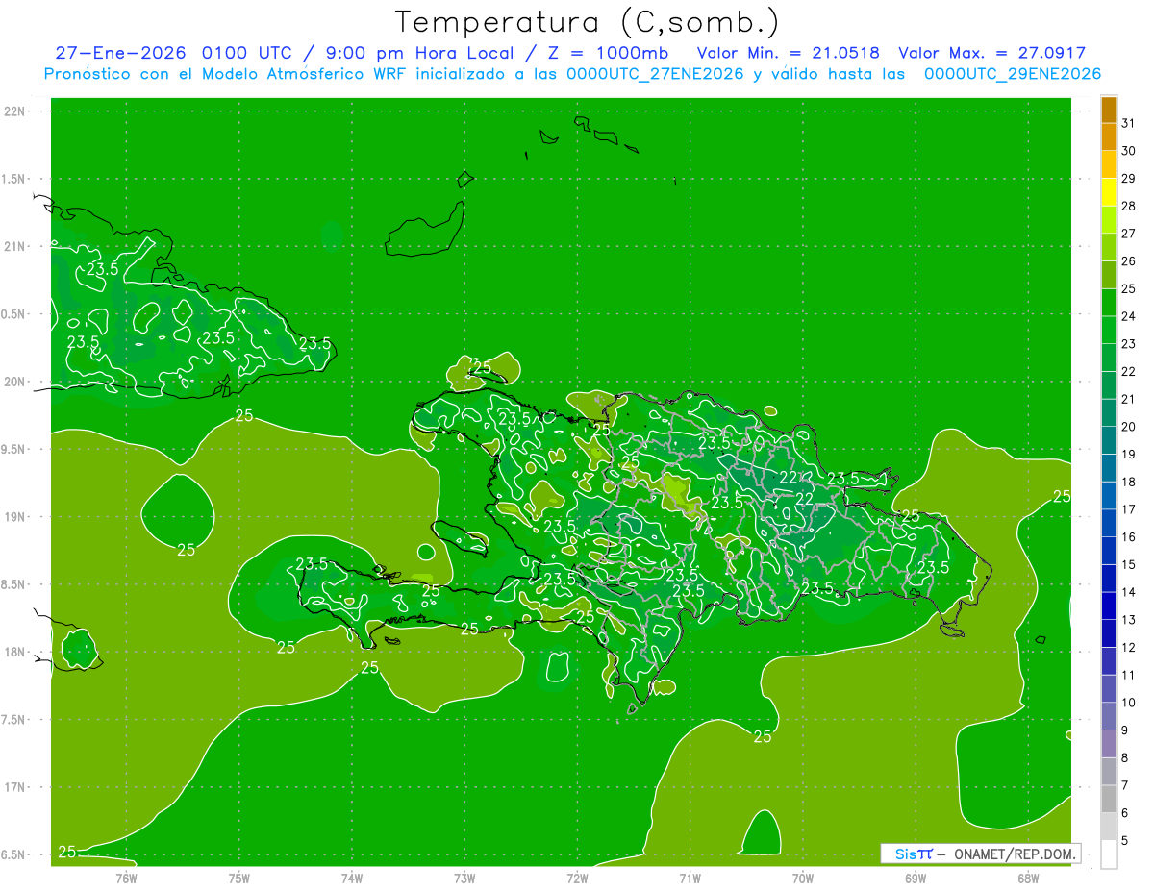The image size is (1154, 891).
Task: Click the latitude label "9.5N"
Action: [15, 449]
